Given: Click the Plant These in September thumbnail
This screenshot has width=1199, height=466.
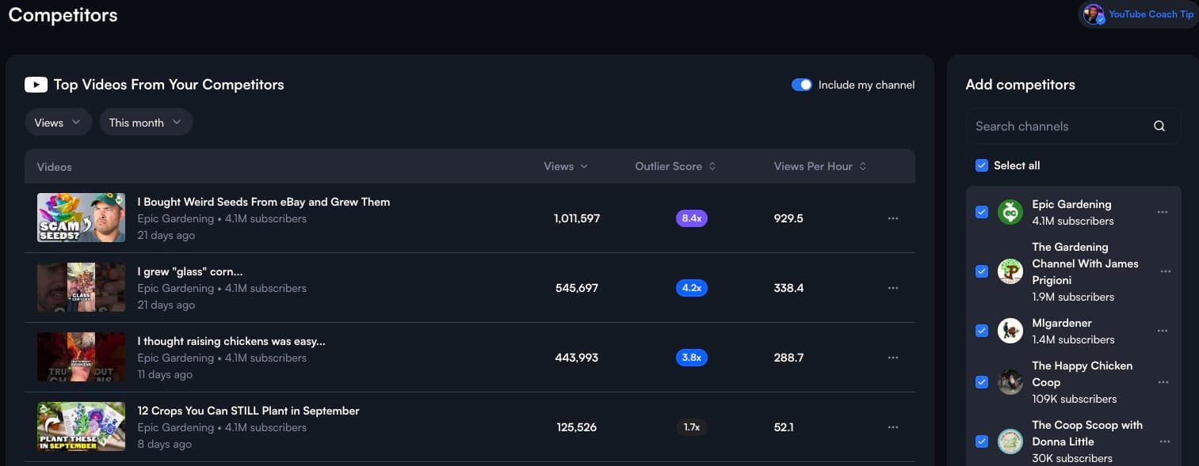Looking at the screenshot, I should (81, 426).
